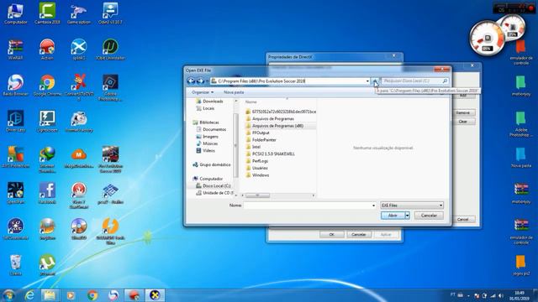Click Cancelar in Open EXE File dialog

[429, 216]
